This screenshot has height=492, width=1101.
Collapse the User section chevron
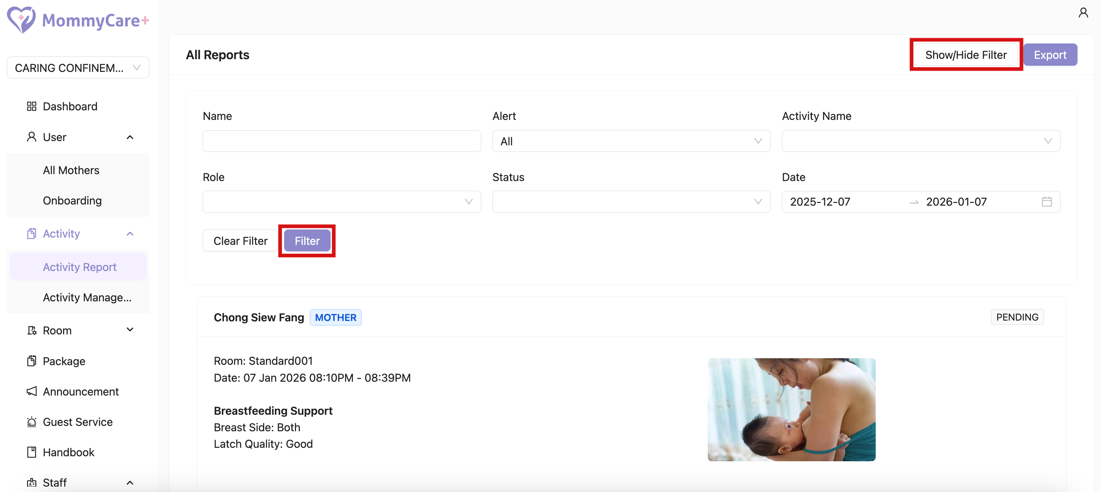[130, 137]
